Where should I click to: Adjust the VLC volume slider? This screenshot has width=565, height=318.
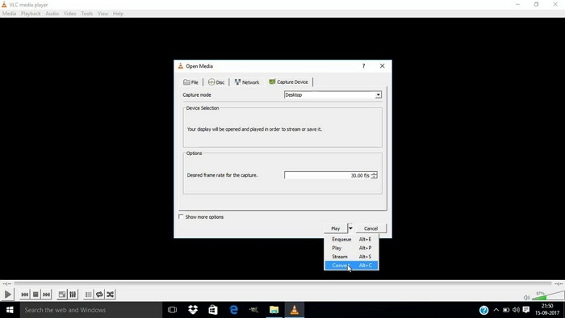tap(548, 295)
